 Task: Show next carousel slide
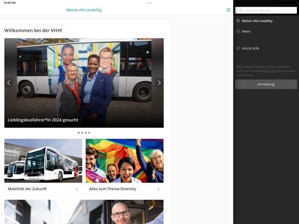tap(159, 83)
